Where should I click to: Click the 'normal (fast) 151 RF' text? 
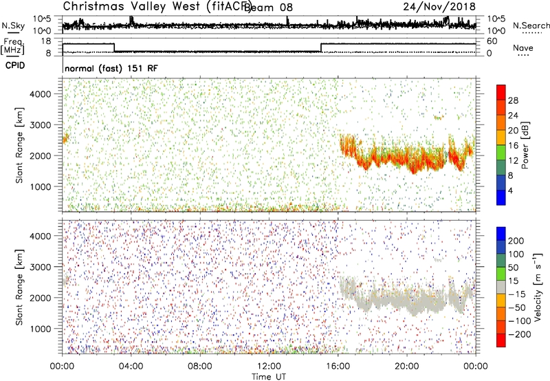(x=111, y=68)
